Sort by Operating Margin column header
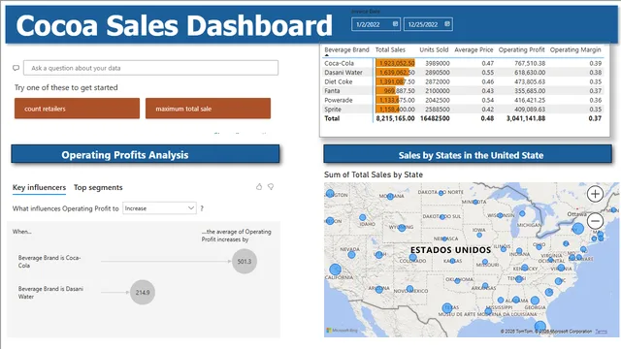The height and width of the screenshot is (349, 621). [x=575, y=49]
